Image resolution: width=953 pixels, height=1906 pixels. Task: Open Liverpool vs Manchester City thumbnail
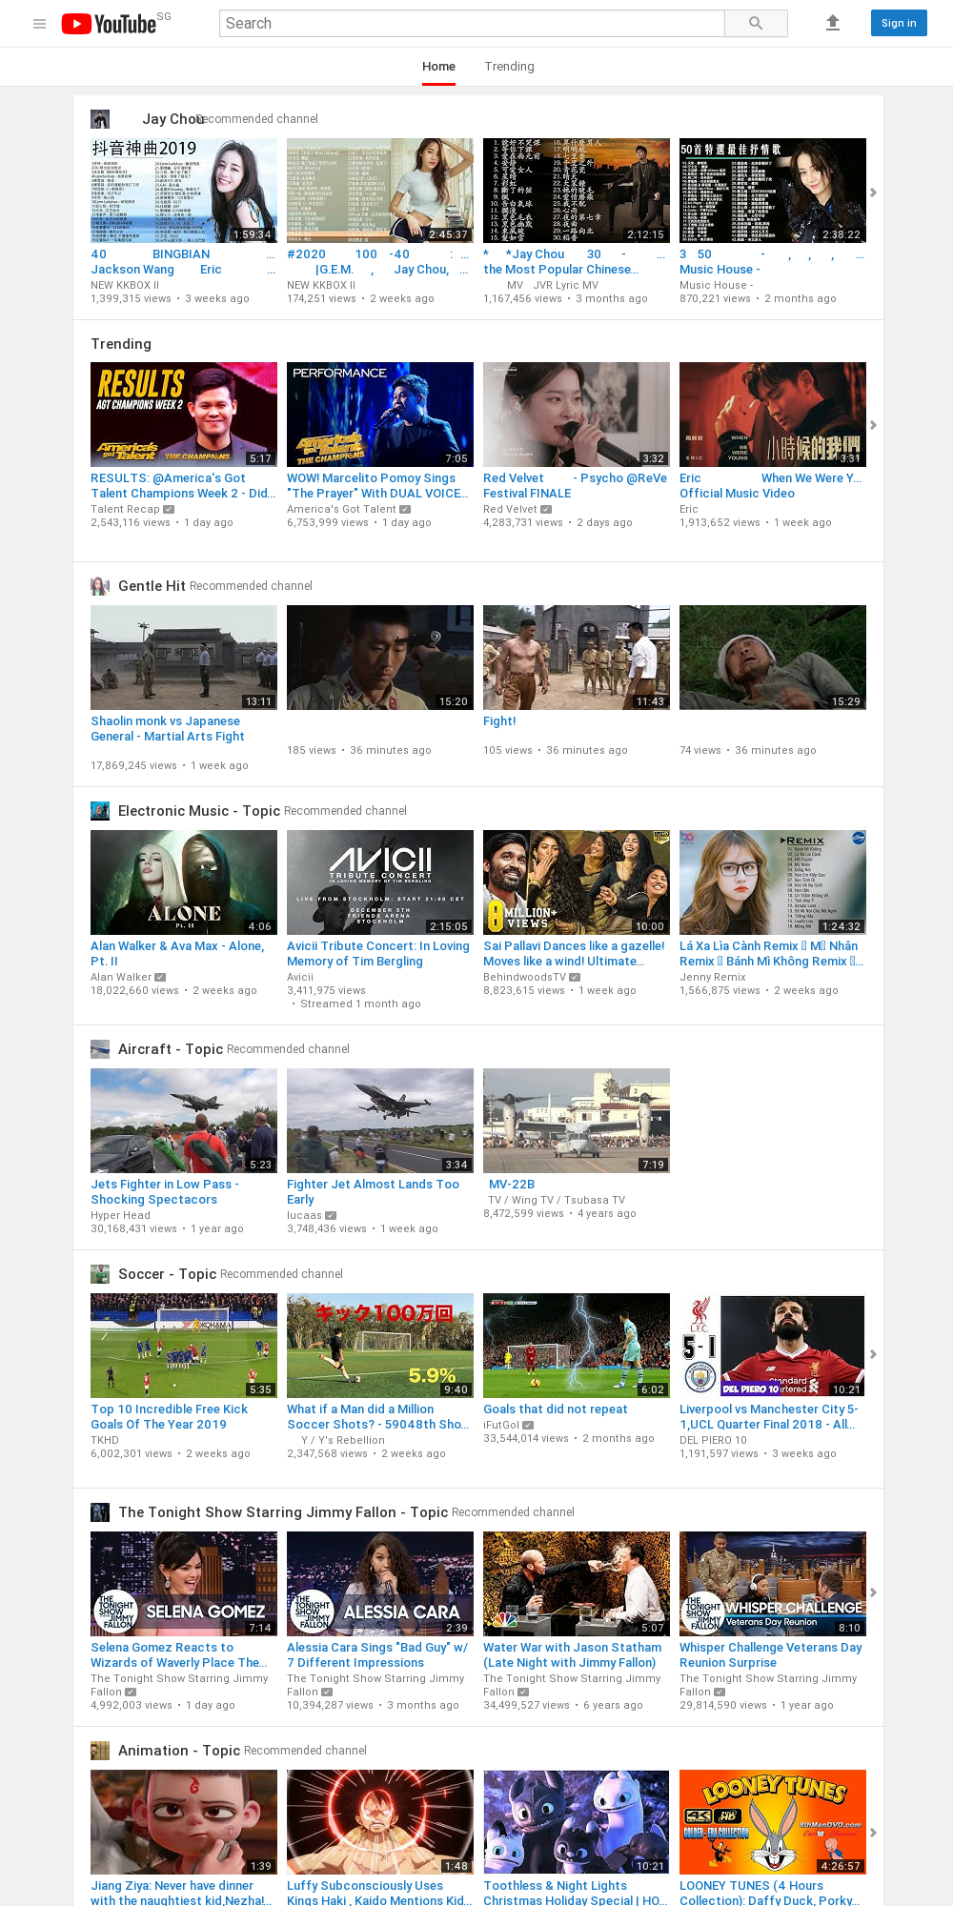click(x=773, y=1346)
